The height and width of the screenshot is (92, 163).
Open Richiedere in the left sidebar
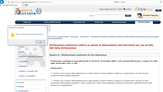click(x=23, y=66)
